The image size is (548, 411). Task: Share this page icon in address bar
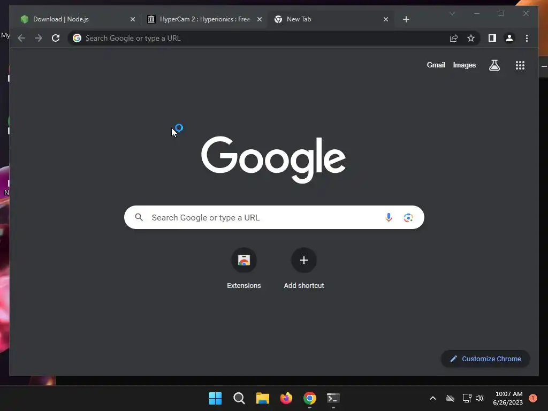coord(454,38)
